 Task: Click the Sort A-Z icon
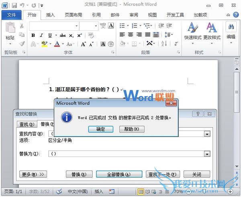[x=164, y=44]
